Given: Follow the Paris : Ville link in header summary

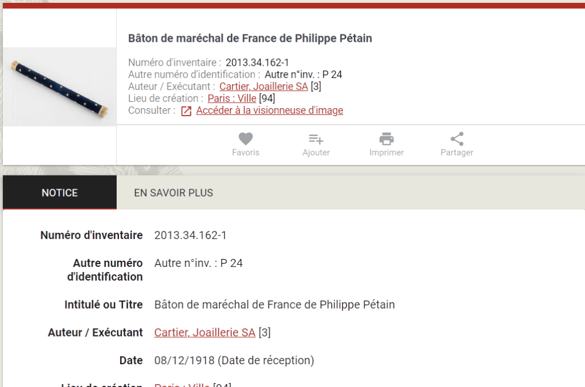Looking at the screenshot, I should point(232,98).
